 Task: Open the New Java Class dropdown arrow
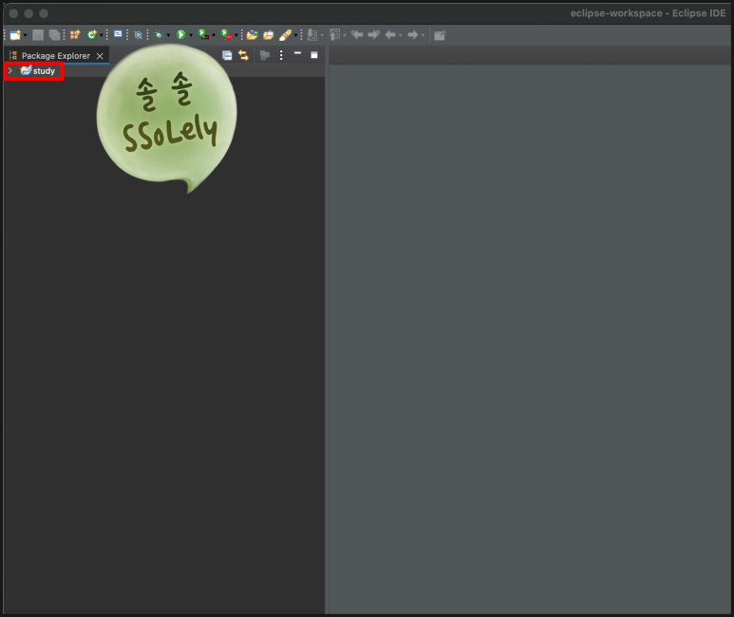(x=101, y=35)
